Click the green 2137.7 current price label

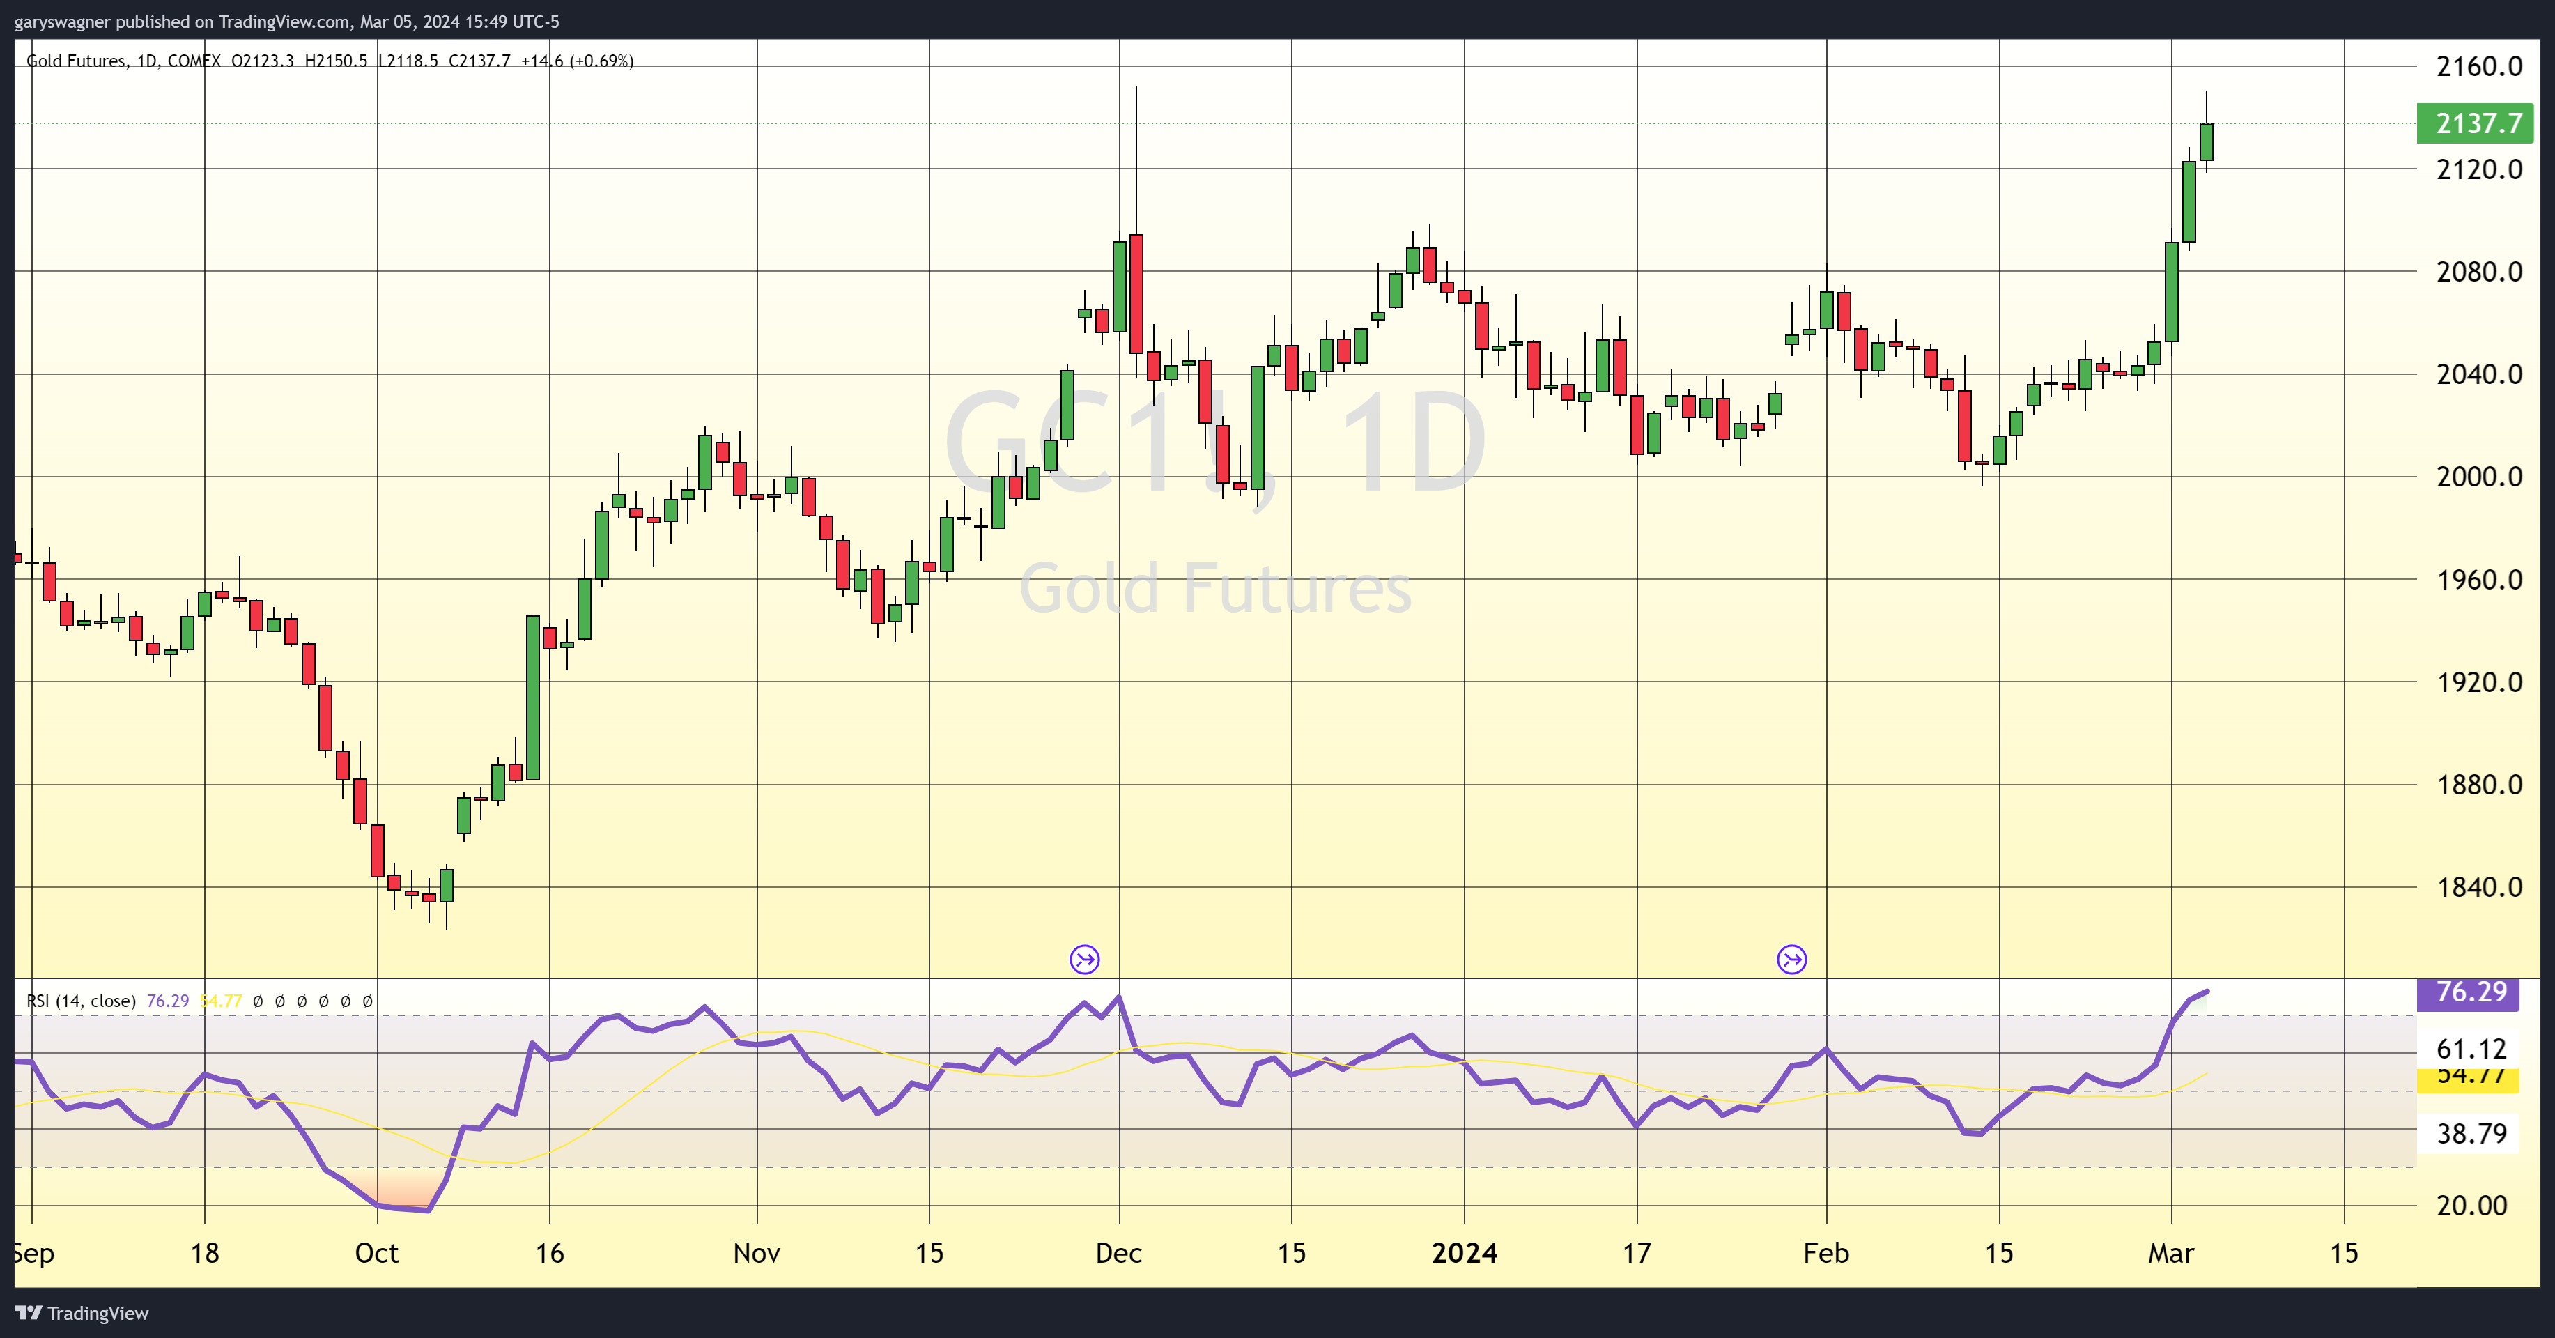tap(2476, 123)
